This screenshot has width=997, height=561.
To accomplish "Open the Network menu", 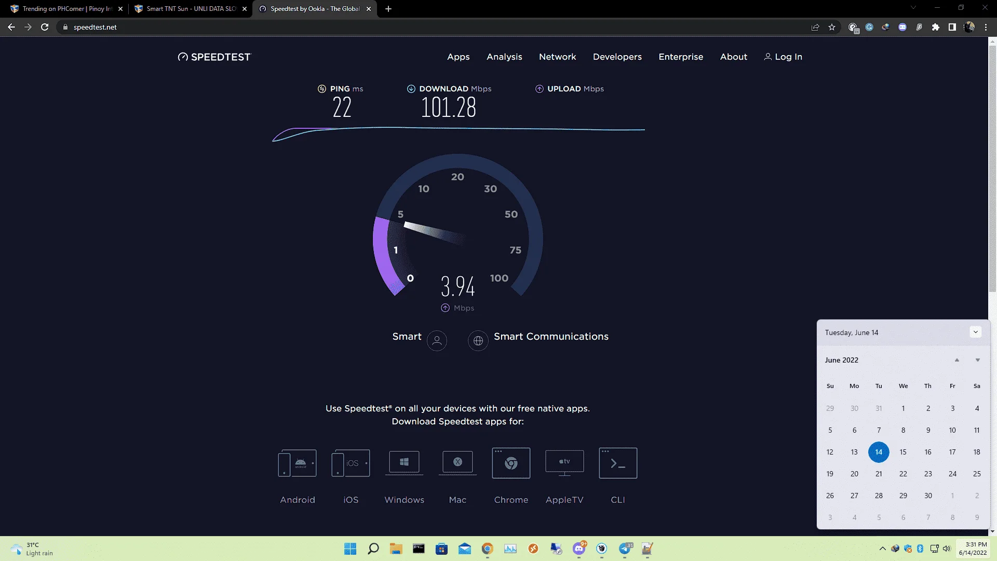I will (557, 57).
